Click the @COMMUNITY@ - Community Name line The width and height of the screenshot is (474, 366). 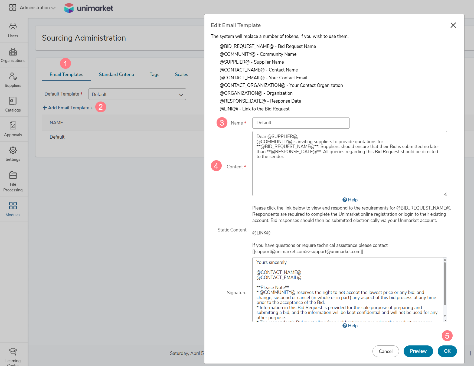pos(258,54)
